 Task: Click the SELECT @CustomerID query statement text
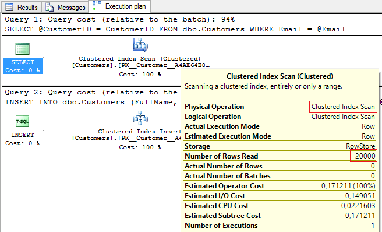click(x=175, y=29)
